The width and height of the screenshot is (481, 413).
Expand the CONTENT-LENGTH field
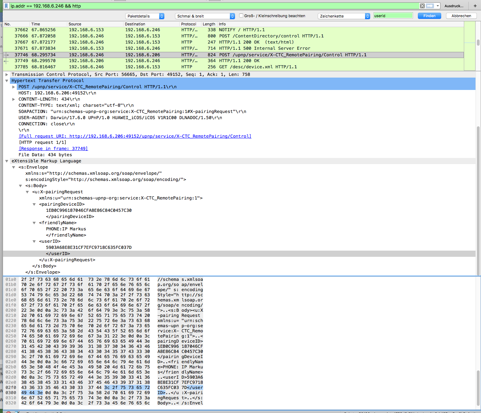point(13,99)
